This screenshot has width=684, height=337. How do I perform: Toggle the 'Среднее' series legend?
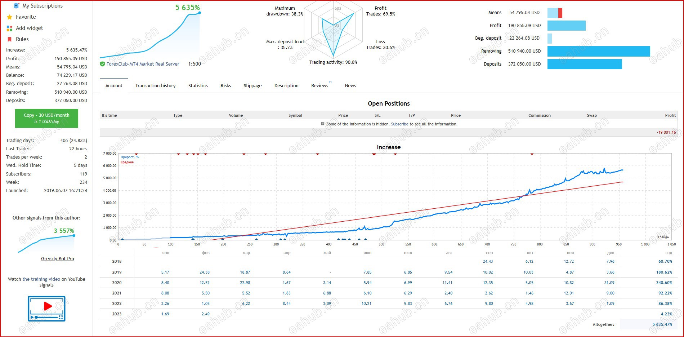point(127,162)
